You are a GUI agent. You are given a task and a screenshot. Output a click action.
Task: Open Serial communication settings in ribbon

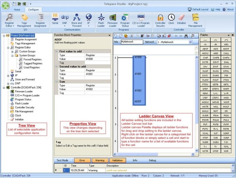point(55,19)
